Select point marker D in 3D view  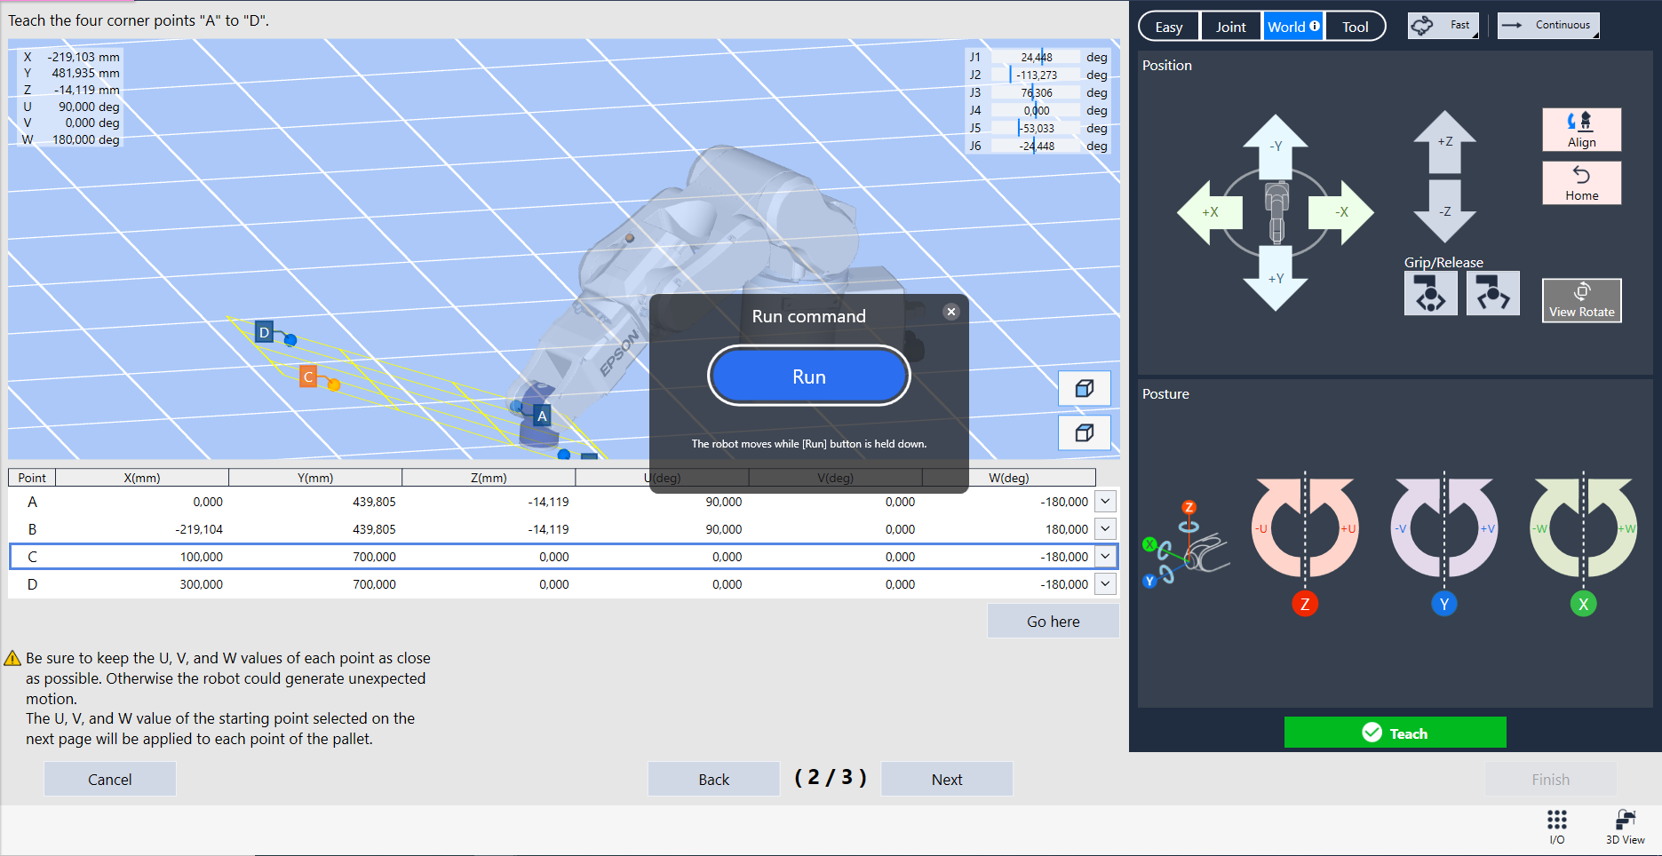pyautogui.click(x=264, y=332)
